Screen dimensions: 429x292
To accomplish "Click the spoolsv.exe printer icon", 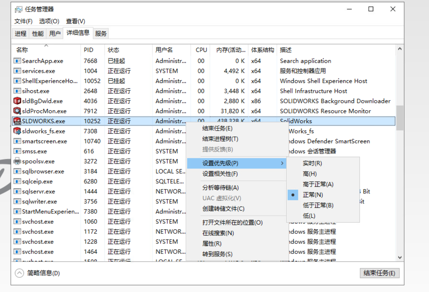I will pos(17,161).
